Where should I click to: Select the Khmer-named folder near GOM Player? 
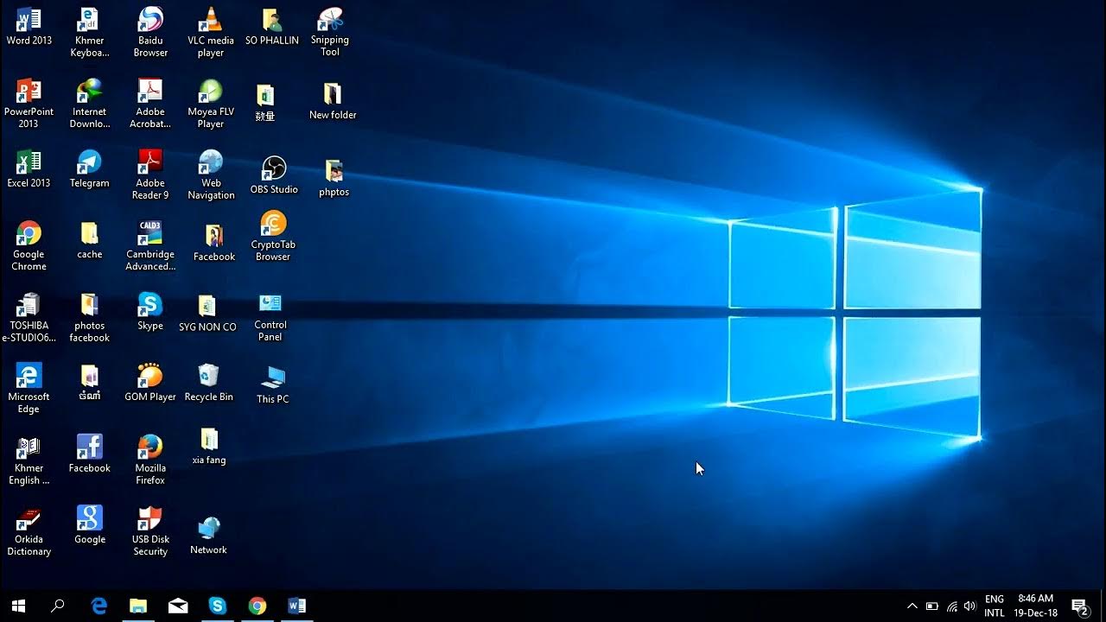(89, 384)
